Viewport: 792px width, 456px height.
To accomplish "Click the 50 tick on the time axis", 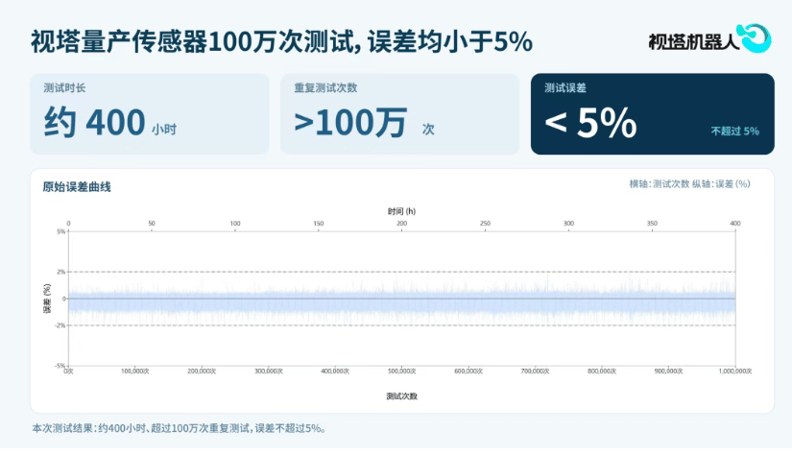I will [152, 224].
